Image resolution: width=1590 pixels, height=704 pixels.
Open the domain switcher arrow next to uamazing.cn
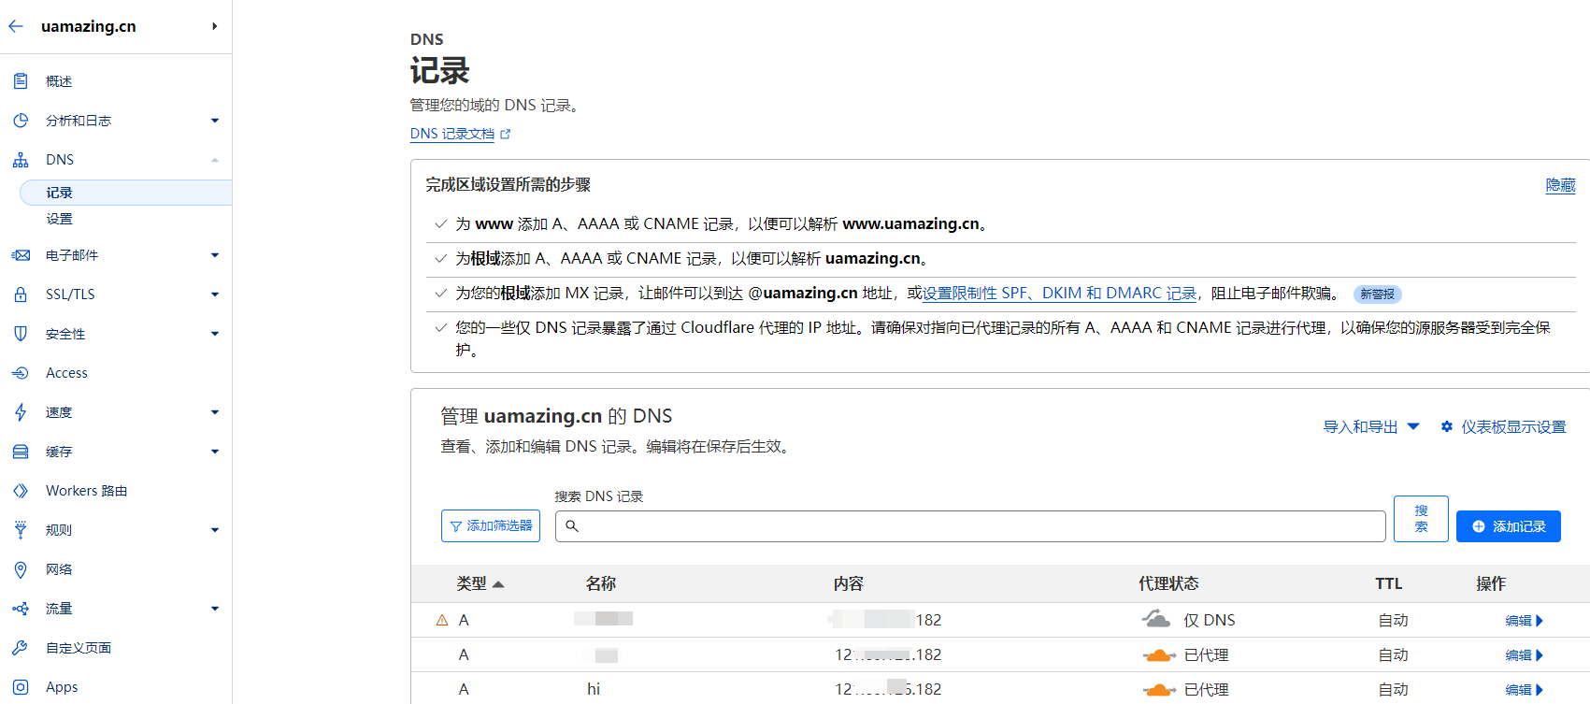(214, 26)
